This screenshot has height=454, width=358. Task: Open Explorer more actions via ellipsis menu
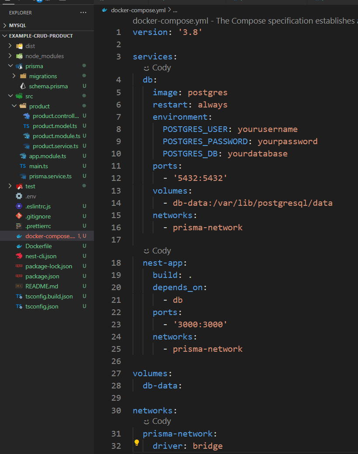(x=83, y=12)
